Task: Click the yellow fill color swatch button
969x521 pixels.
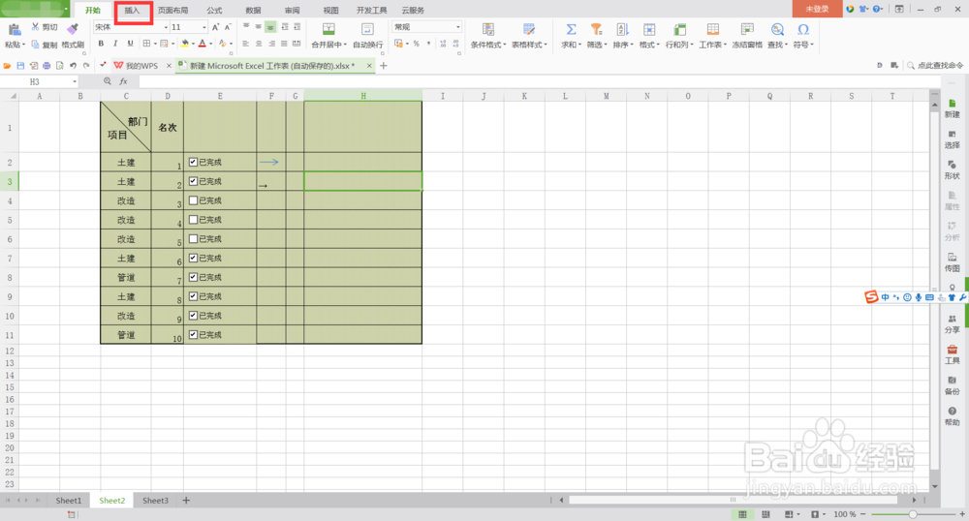Action: coord(185,44)
